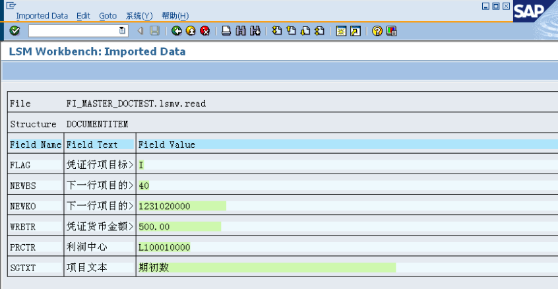Viewport: 558px width, 289px height.
Task: Select the SGTXT field name cell
Action: (x=36, y=268)
